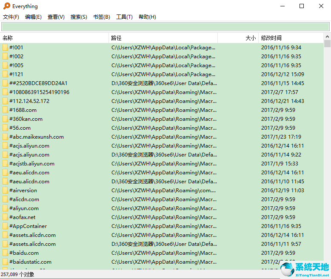Screen dimensions: 331x279
Task: Open the 查看(V) menu
Action: tap(56, 17)
